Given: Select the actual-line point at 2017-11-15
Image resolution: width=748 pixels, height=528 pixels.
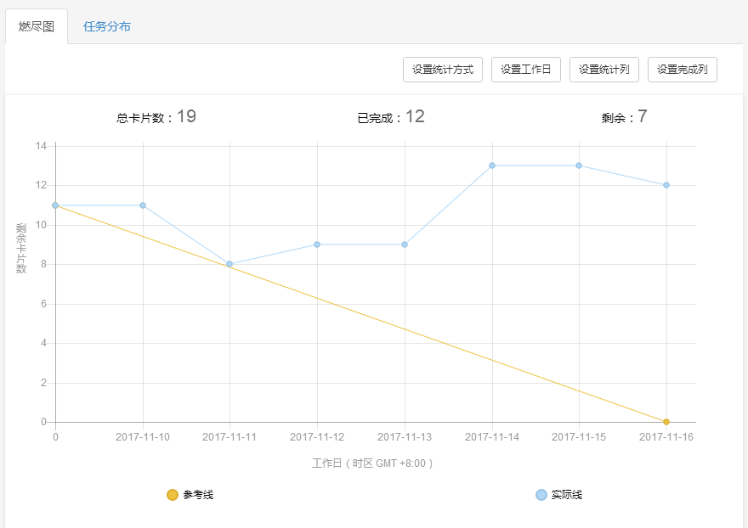Looking at the screenshot, I should (x=579, y=166).
